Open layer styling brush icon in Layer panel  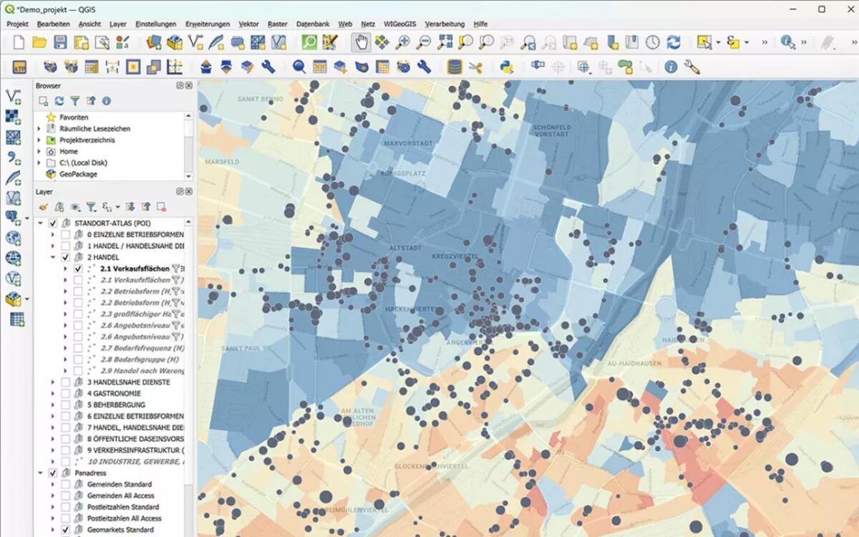click(44, 207)
